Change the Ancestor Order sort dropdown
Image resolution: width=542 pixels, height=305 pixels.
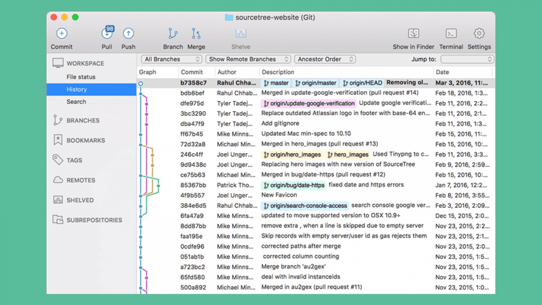pos(325,59)
